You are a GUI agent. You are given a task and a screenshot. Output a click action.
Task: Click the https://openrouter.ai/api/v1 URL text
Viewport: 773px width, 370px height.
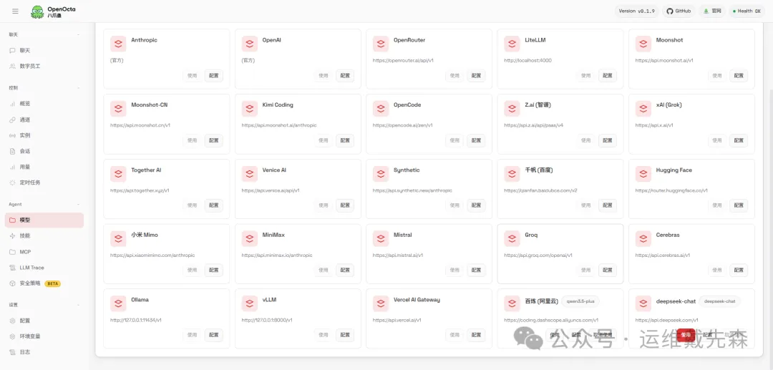403,60
